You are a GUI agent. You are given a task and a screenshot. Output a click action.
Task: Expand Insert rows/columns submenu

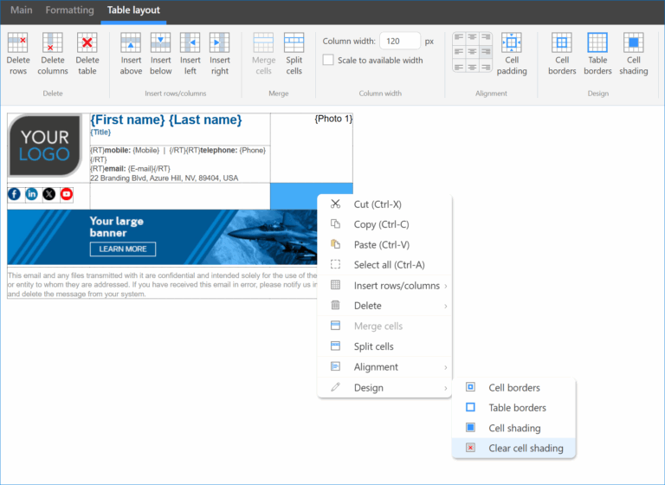[x=384, y=286]
